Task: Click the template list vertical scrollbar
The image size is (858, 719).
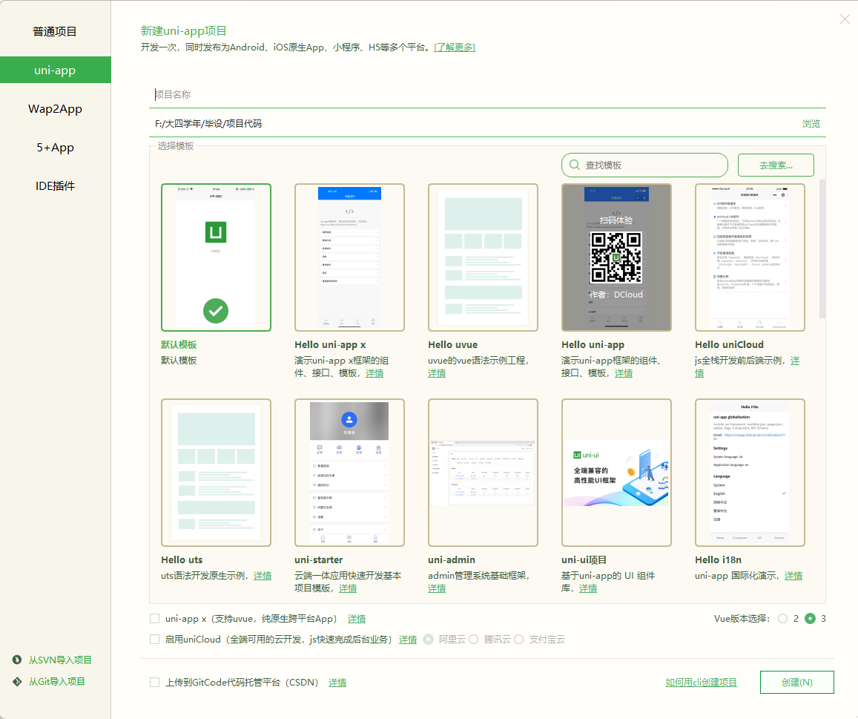Action: click(x=822, y=249)
